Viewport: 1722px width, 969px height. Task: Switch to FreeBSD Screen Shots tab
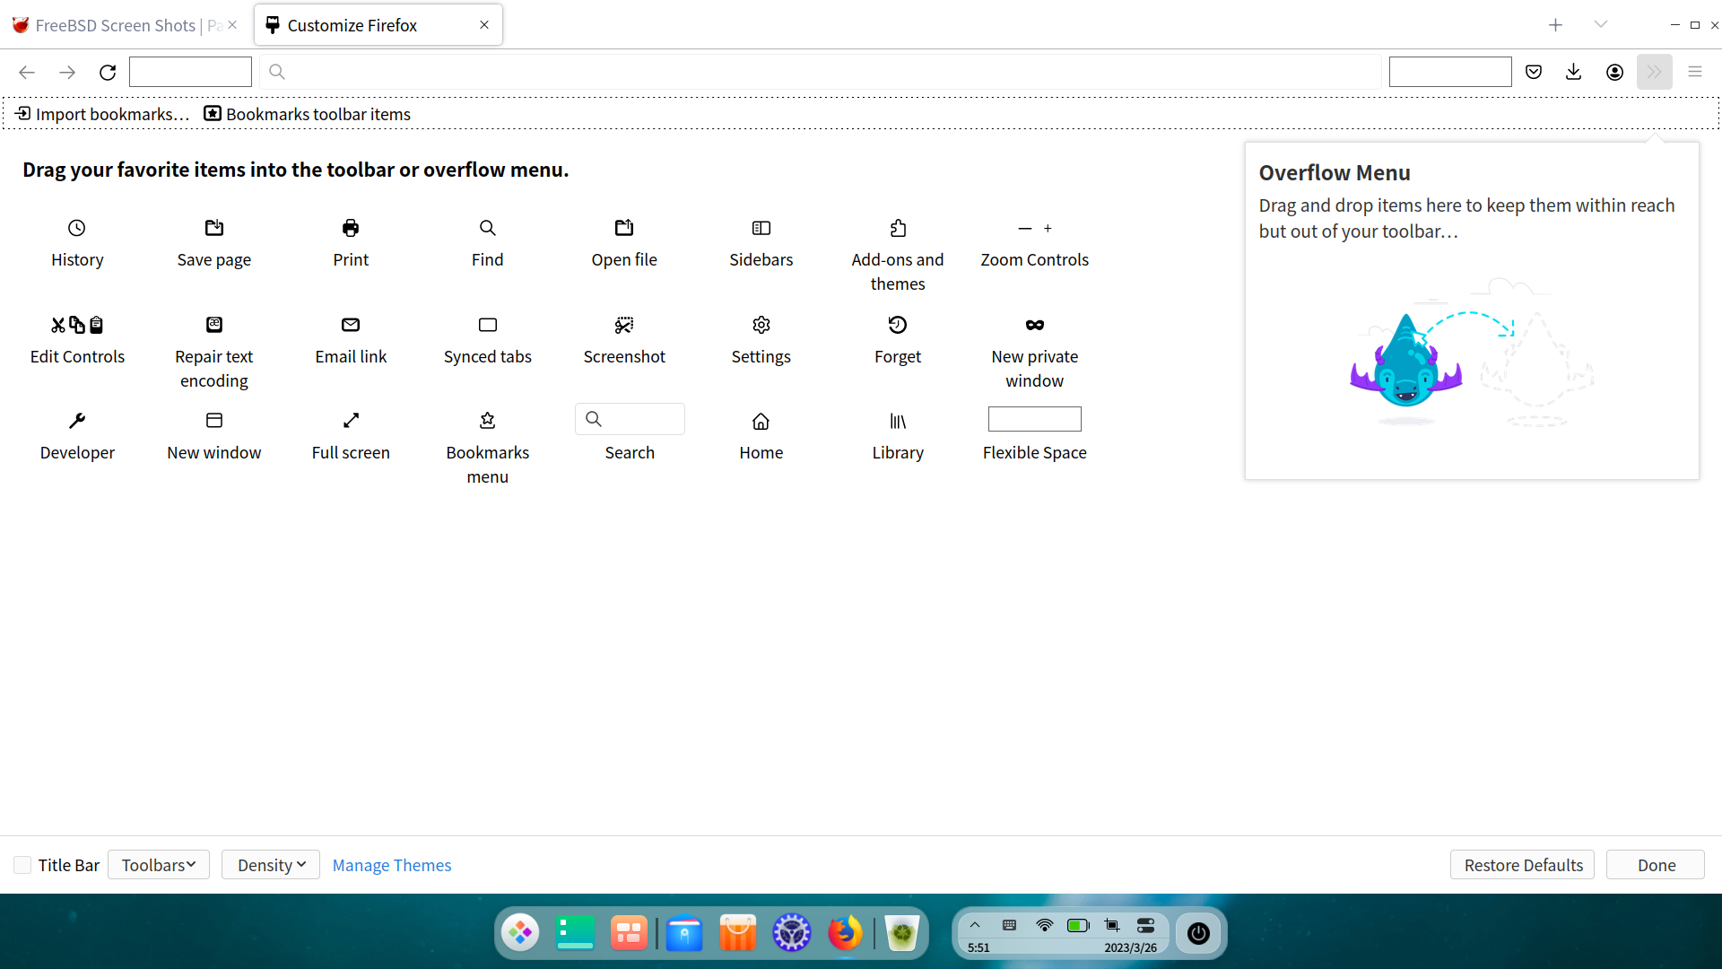117,25
